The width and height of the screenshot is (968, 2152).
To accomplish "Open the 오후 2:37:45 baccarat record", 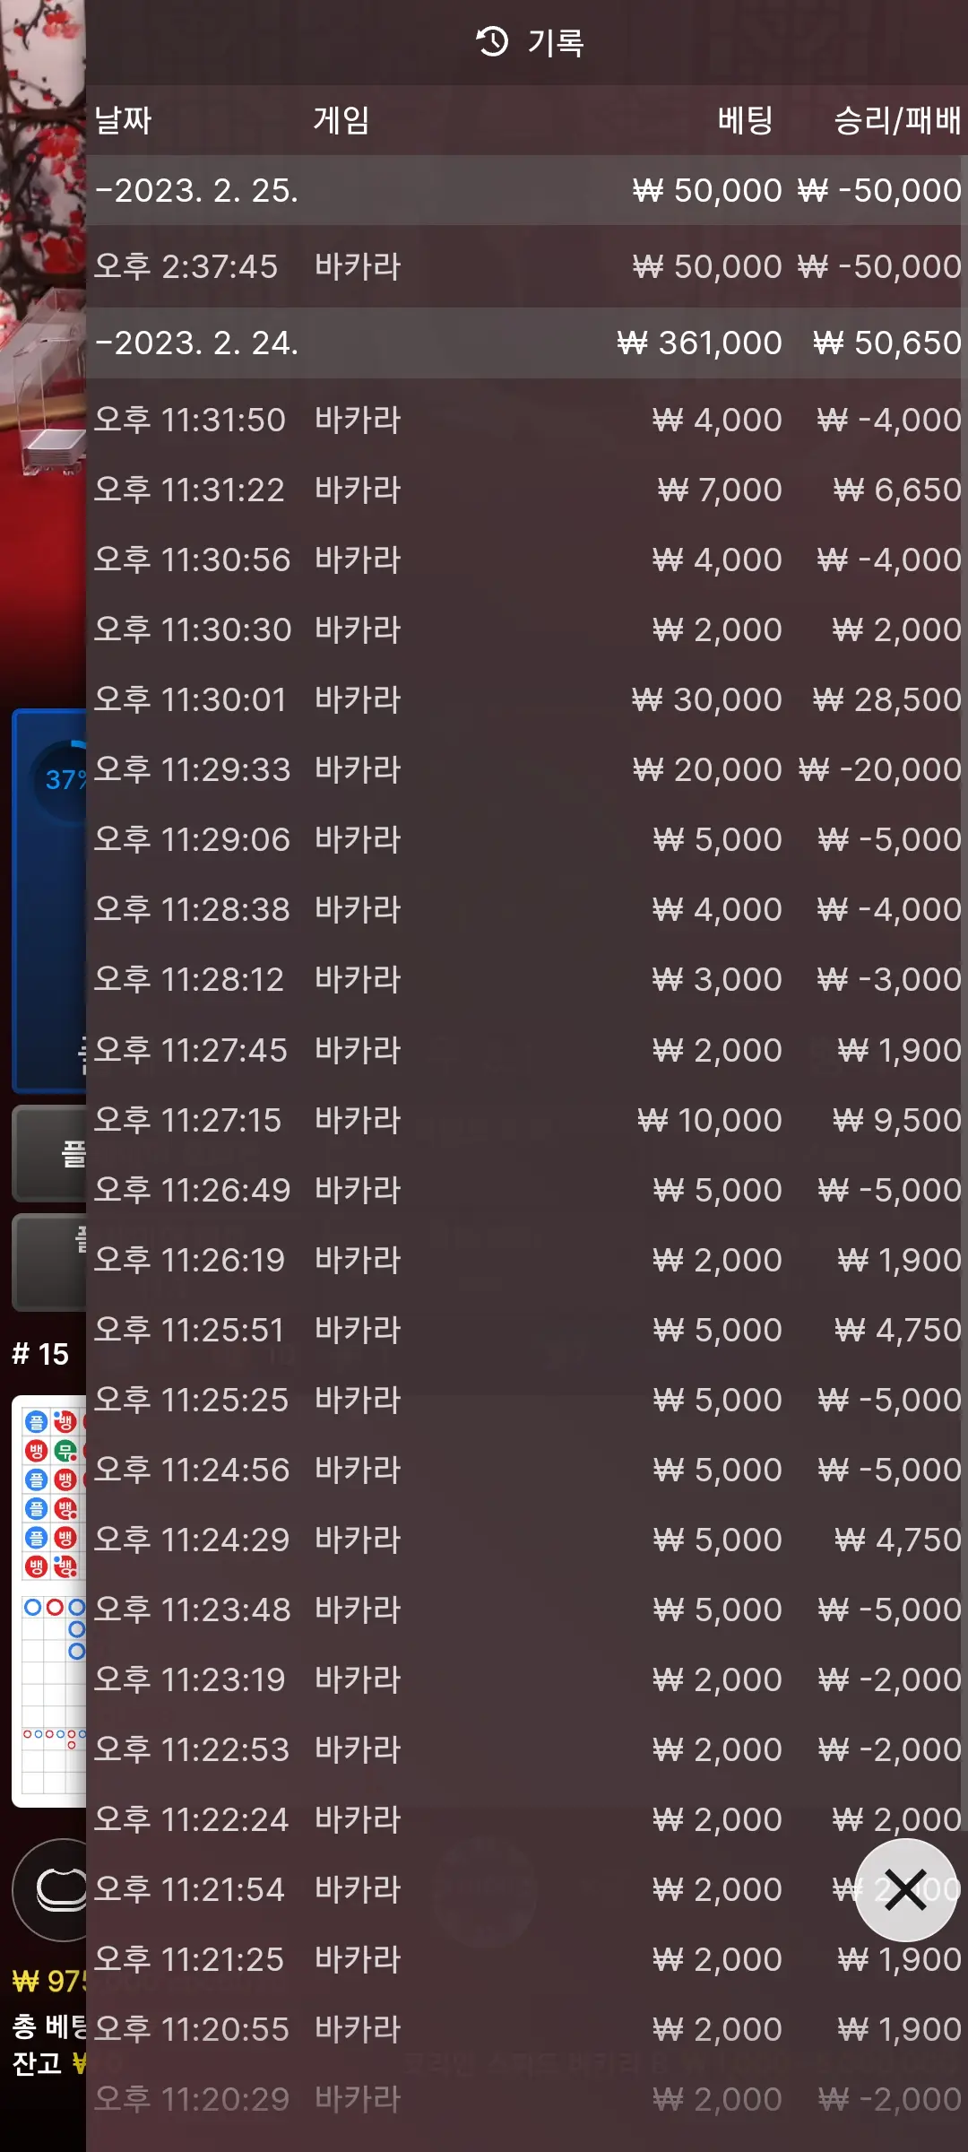I will coord(527,266).
